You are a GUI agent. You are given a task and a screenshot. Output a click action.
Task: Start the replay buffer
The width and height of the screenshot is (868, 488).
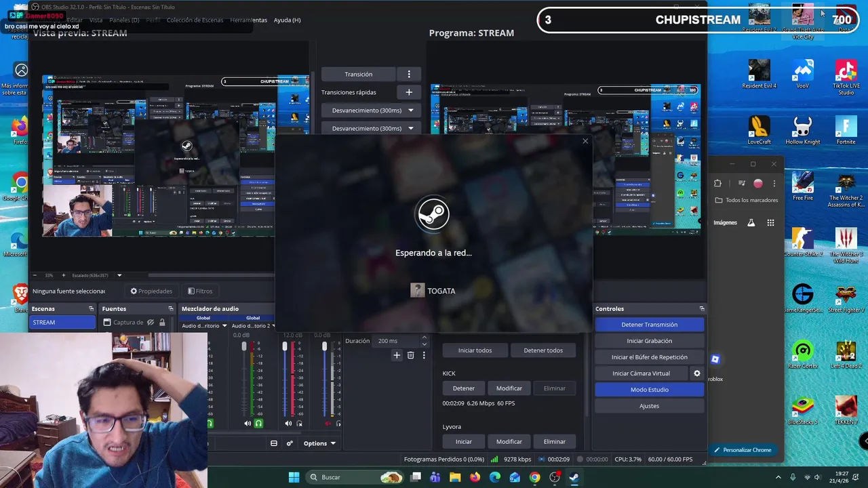[x=650, y=357]
